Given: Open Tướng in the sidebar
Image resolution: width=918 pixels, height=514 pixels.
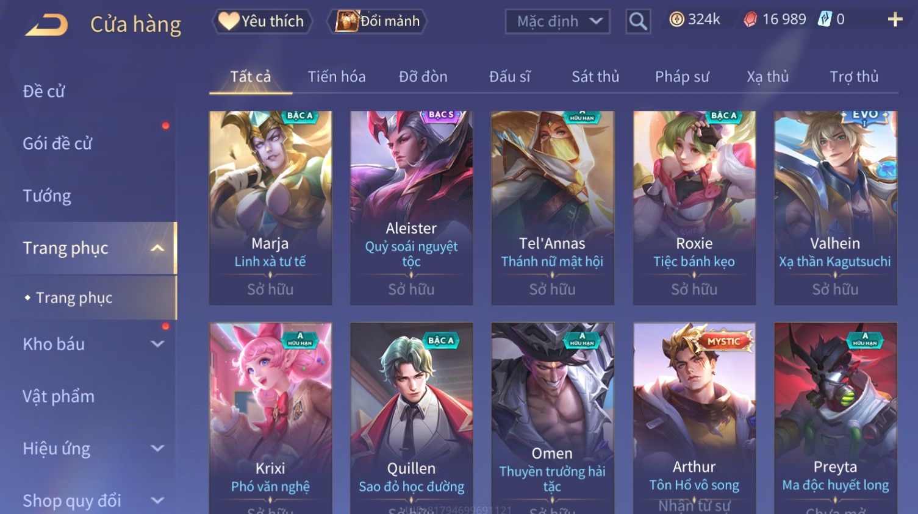Looking at the screenshot, I should tap(47, 196).
